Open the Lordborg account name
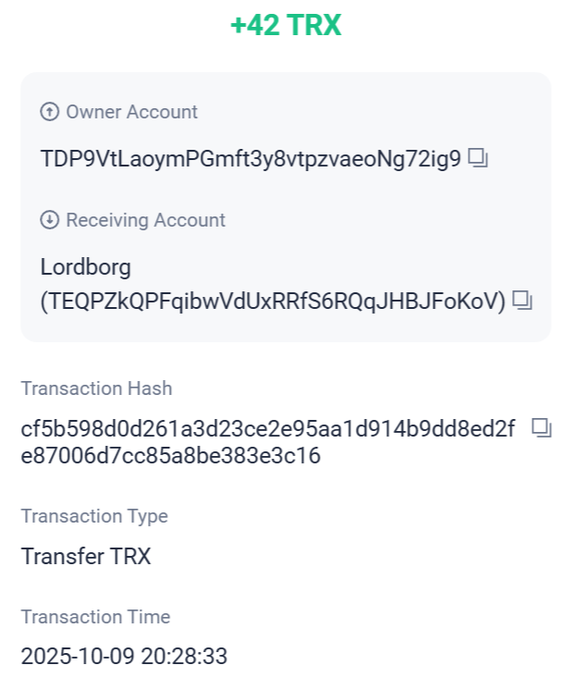This screenshot has width=576, height=690. (86, 267)
